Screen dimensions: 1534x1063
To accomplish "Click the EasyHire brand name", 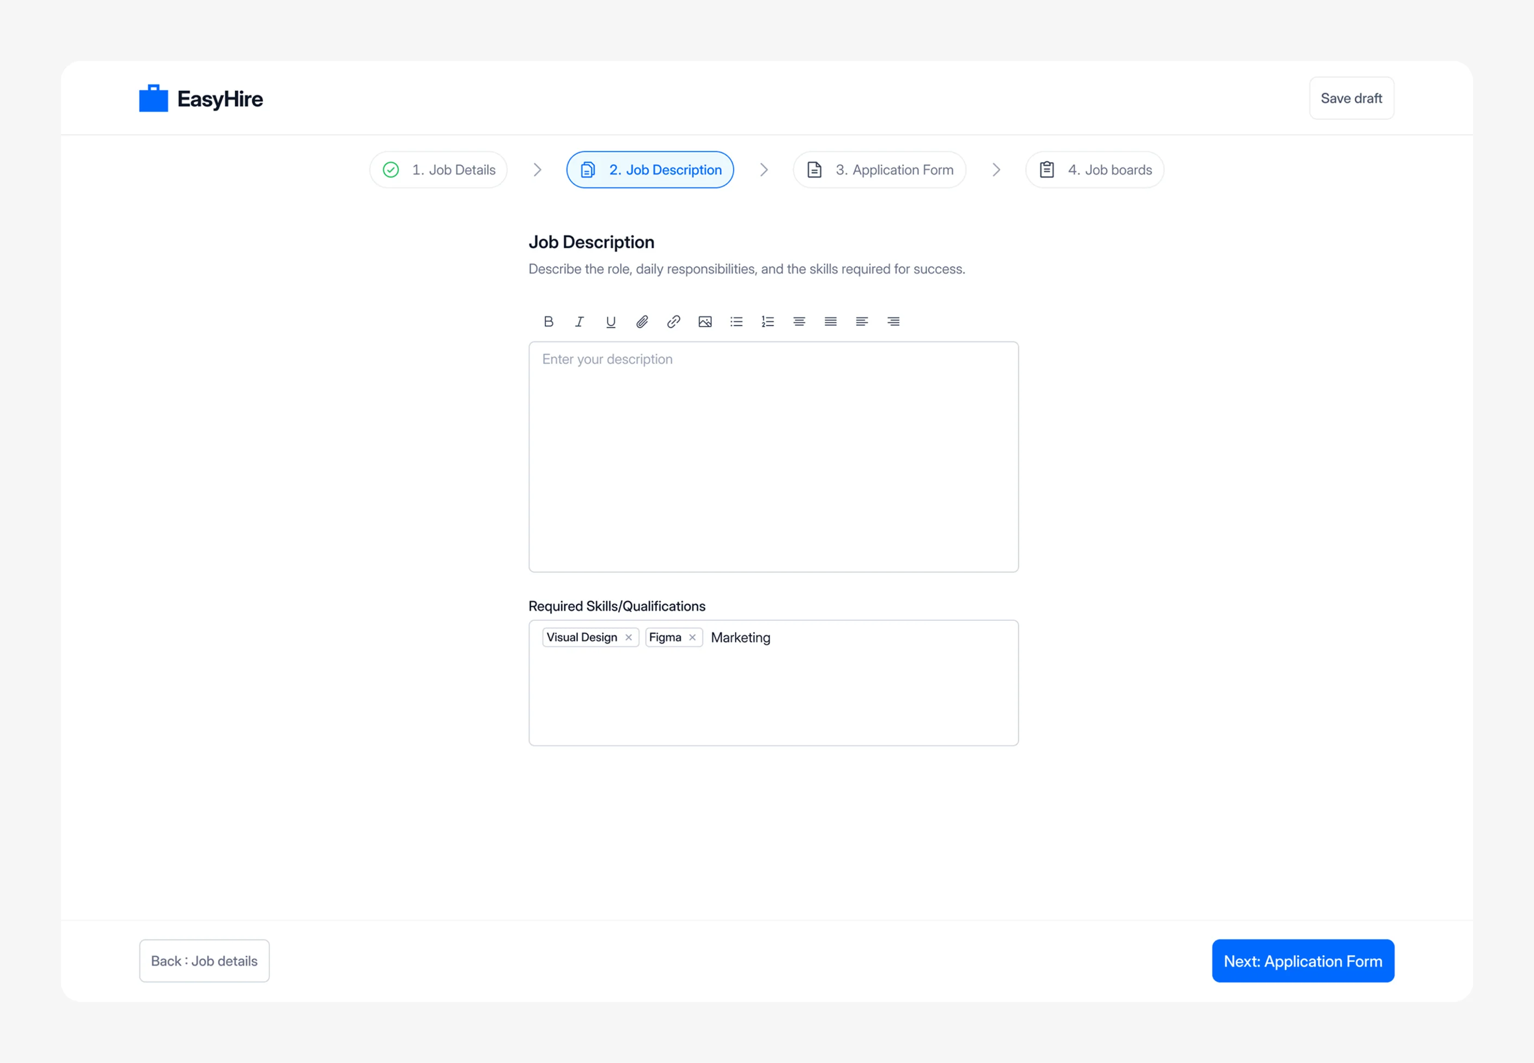I will click(x=220, y=99).
